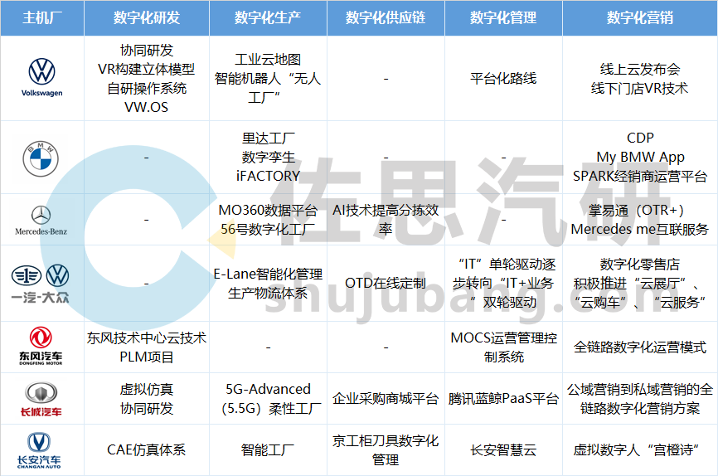Click the 数字化零售店 cell
Viewport: 718px width, 476px height.
click(x=640, y=283)
